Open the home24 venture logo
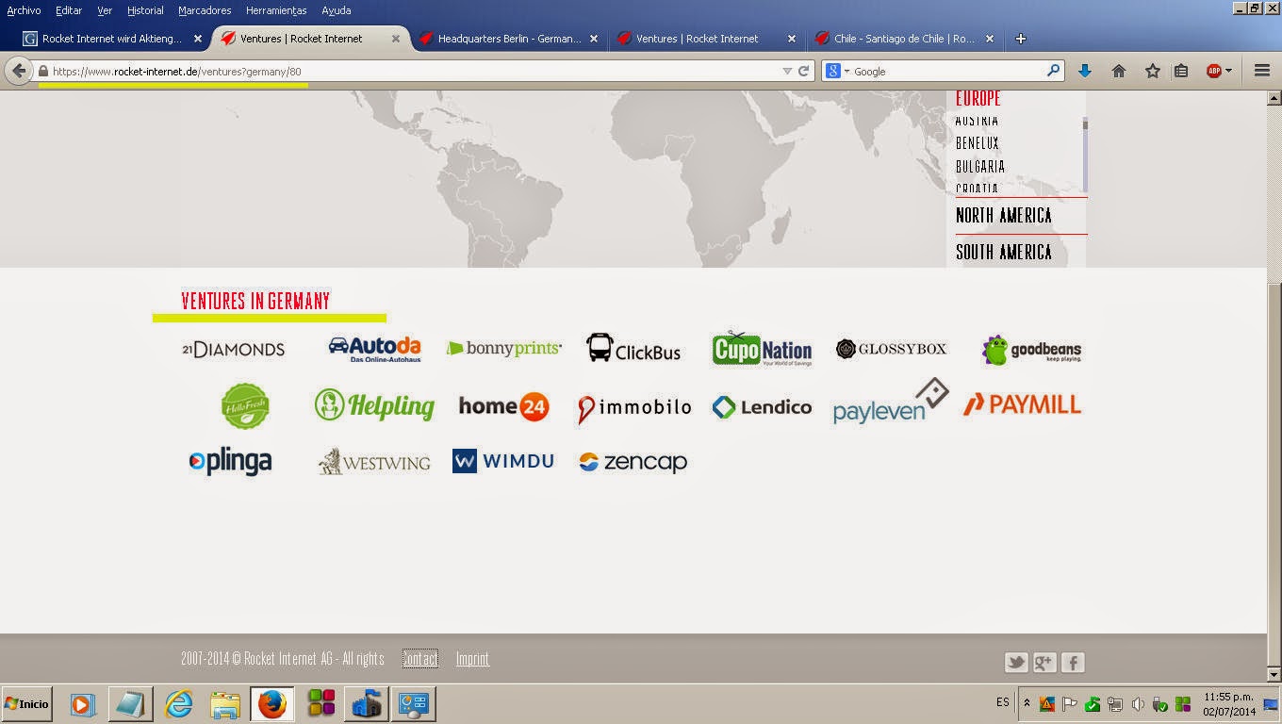Screen dimensions: 1282x724 (x=503, y=406)
